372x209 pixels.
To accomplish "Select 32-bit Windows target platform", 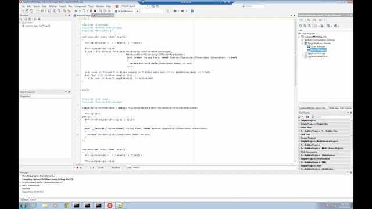I will coord(318,46).
